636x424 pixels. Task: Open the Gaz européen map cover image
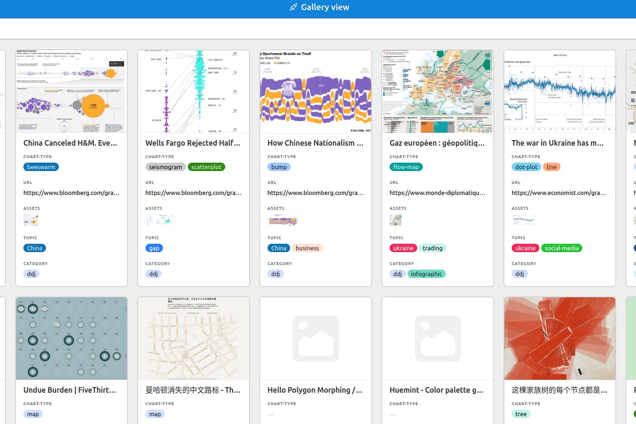tap(438, 91)
